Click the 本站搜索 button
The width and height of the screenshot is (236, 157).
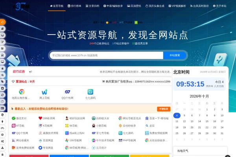pyautogui.click(x=175, y=55)
